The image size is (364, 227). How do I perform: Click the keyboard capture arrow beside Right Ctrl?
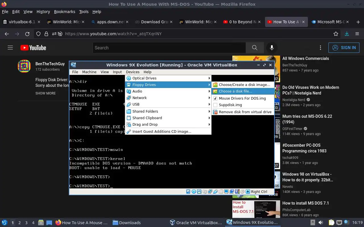[x=248, y=192]
